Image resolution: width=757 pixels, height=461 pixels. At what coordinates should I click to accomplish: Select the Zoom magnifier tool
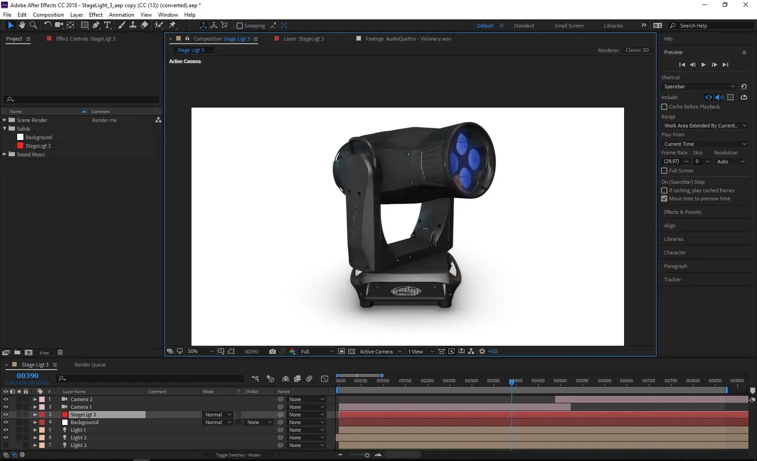pyautogui.click(x=33, y=25)
